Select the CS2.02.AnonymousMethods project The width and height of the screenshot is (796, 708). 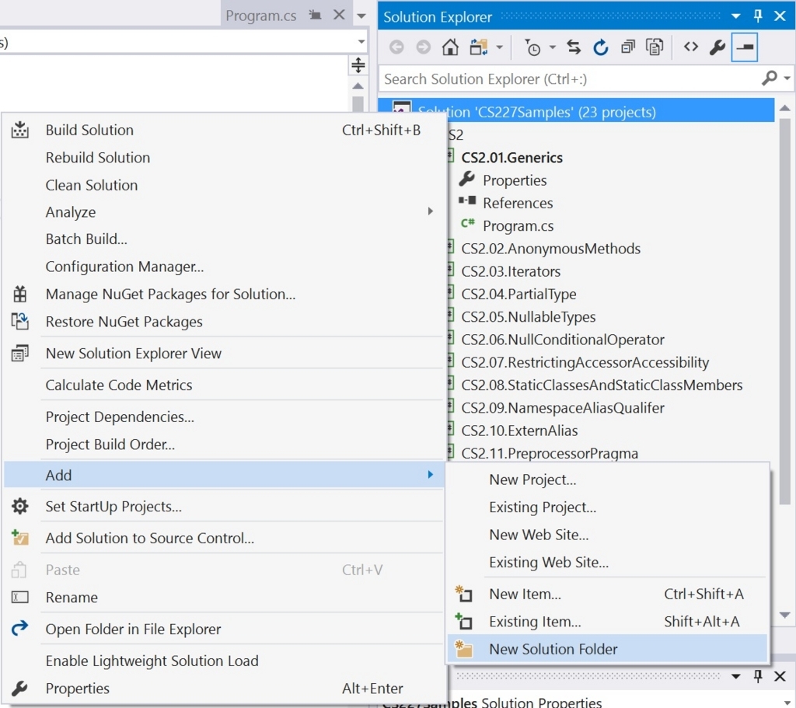[x=551, y=249]
